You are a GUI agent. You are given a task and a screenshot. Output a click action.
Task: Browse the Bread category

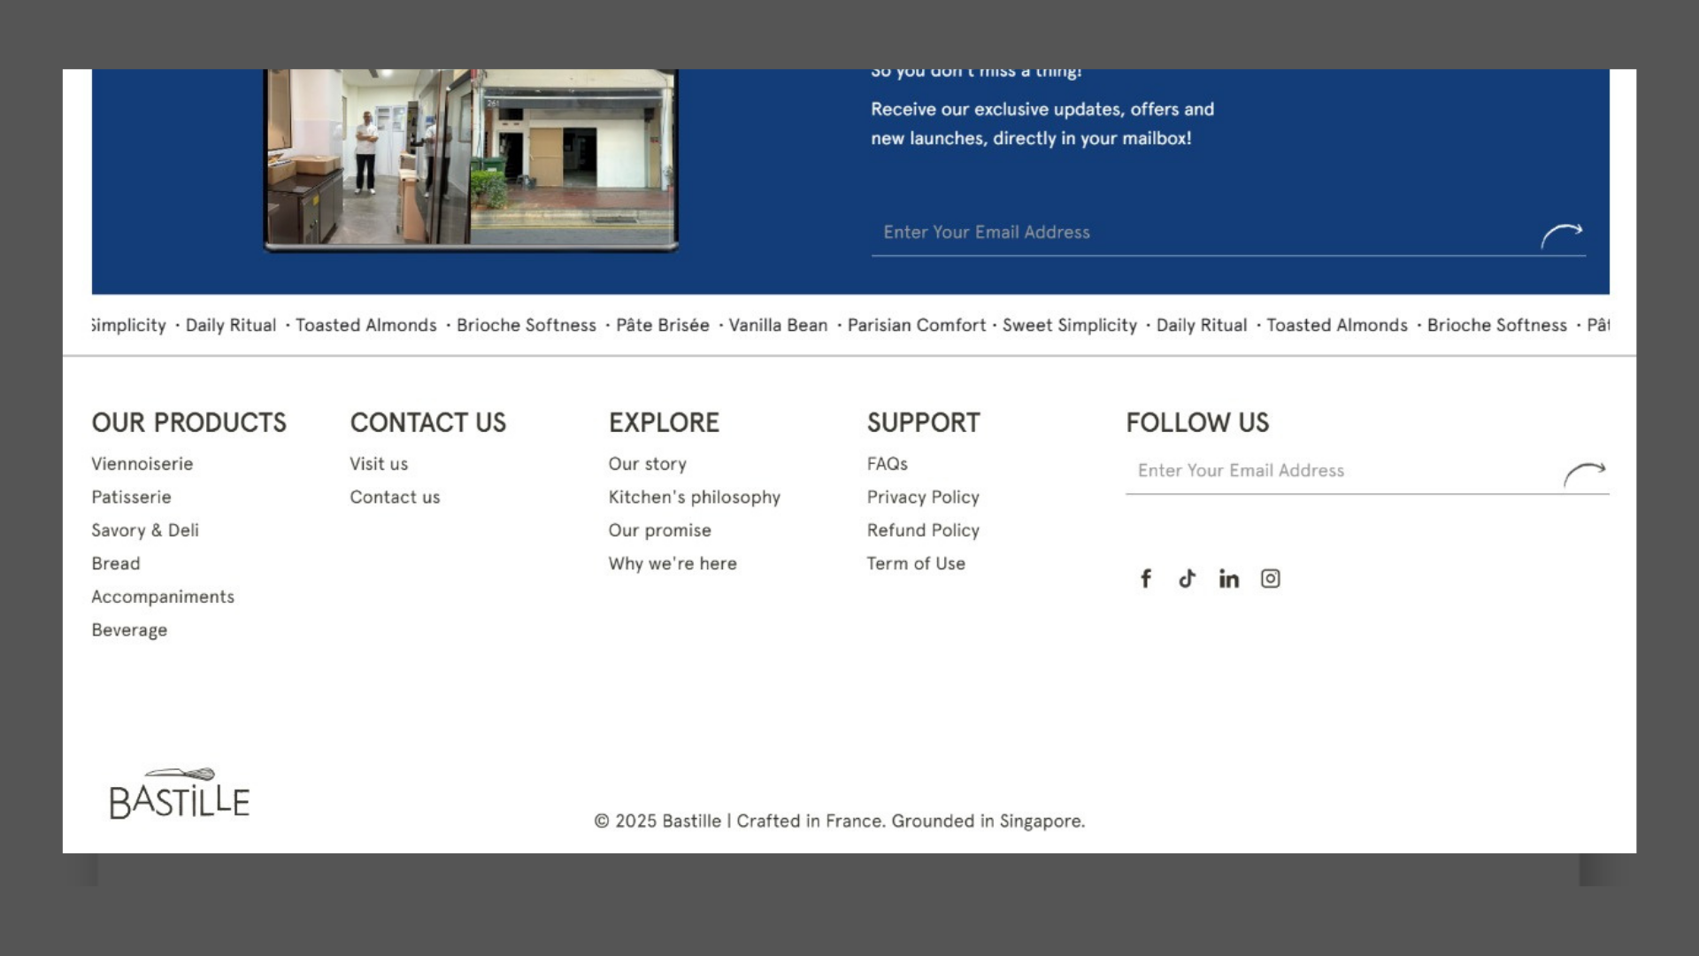click(116, 564)
